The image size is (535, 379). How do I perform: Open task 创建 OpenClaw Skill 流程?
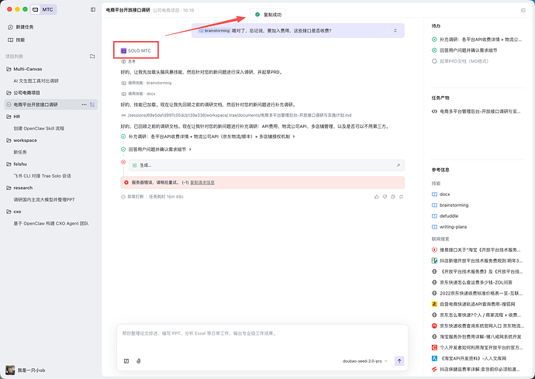39,128
